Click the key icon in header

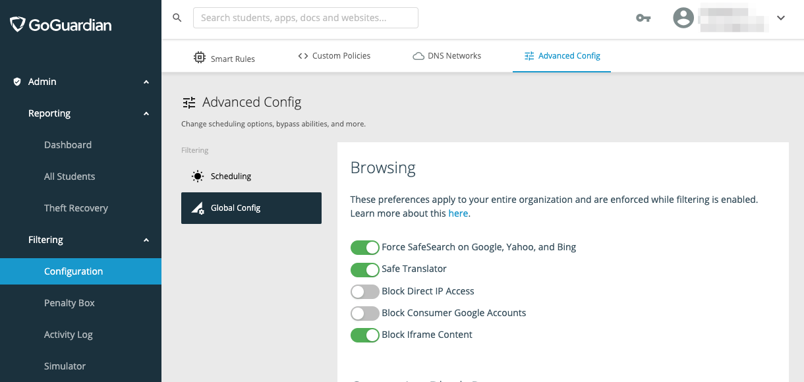[x=643, y=18]
